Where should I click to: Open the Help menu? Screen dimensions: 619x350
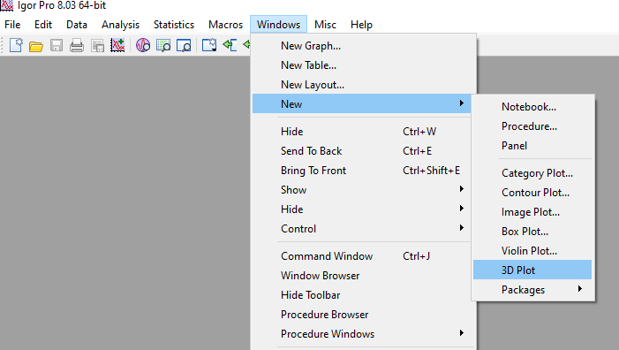[x=361, y=25]
